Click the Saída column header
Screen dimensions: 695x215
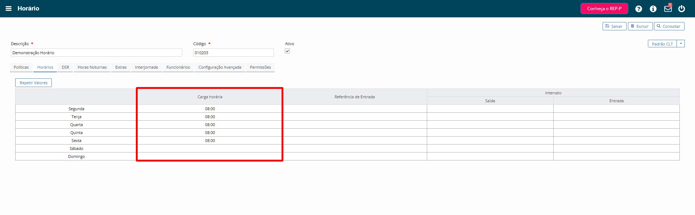pos(490,101)
